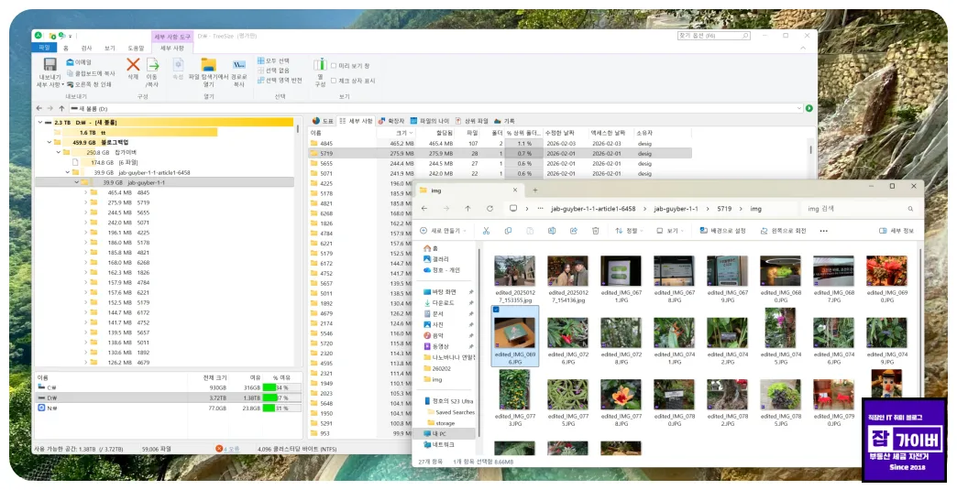This screenshot has width=957, height=490.
Task: Click Copy to clipboard (클립보드에 복사) icon
Action: coord(71,73)
